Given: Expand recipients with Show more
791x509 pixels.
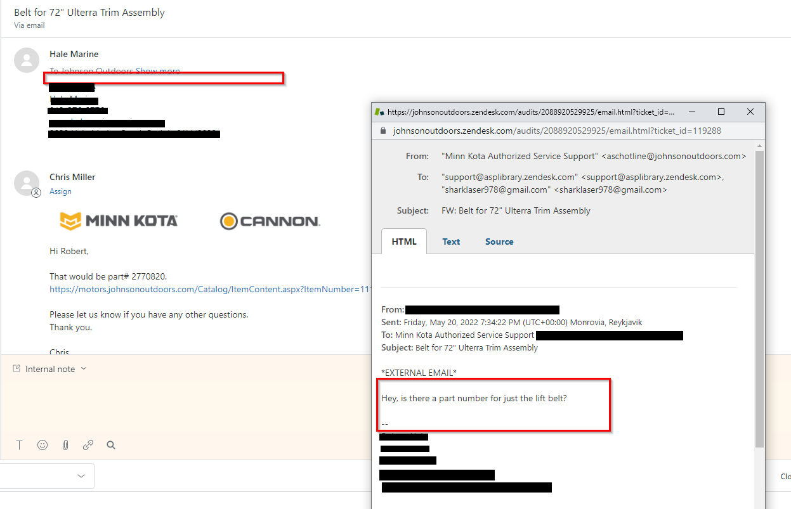Looking at the screenshot, I should pyautogui.click(x=158, y=71).
